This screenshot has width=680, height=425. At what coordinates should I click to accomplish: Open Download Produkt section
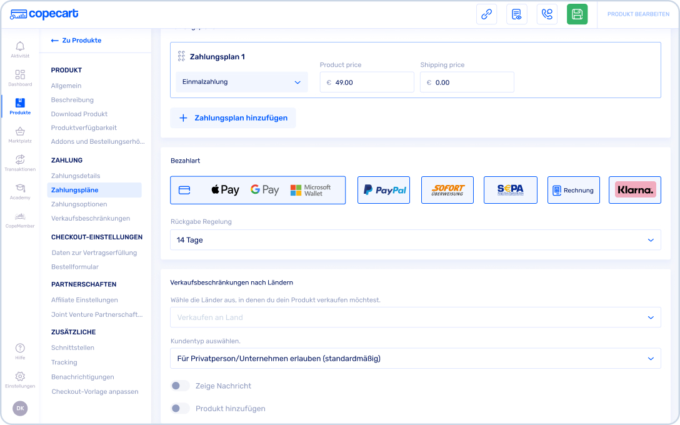pos(79,114)
